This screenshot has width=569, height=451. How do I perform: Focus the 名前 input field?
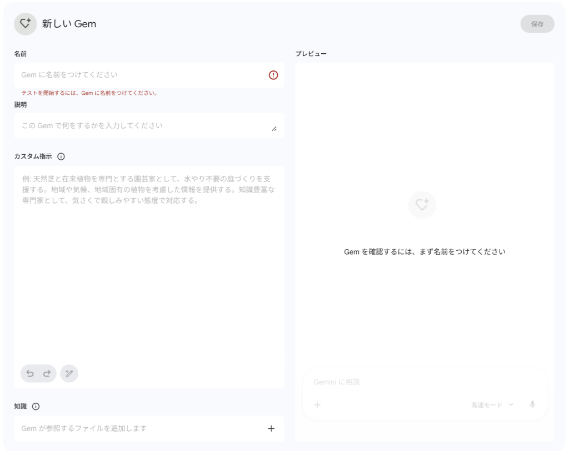[139, 75]
